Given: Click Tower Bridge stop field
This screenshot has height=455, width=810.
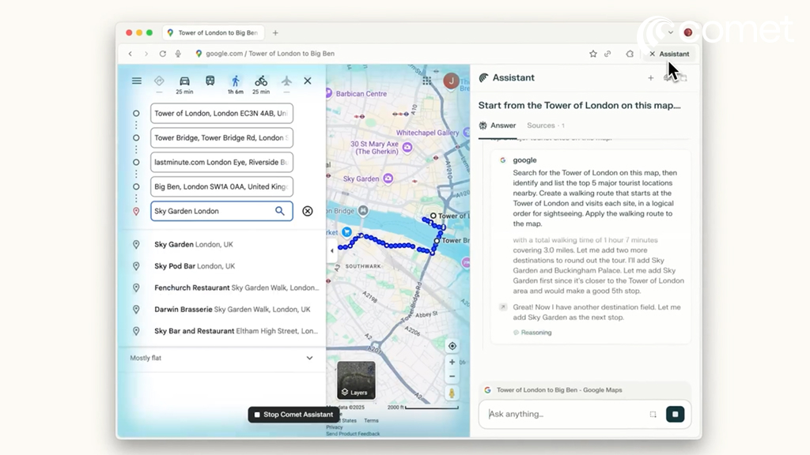Looking at the screenshot, I should (x=221, y=137).
